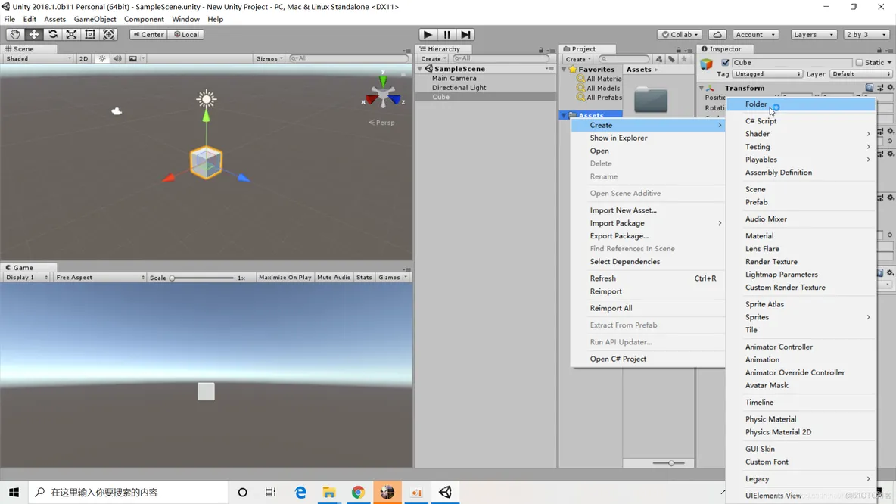Switch the Scene view to 2D mode
Image resolution: width=896 pixels, height=504 pixels.
pyautogui.click(x=83, y=58)
